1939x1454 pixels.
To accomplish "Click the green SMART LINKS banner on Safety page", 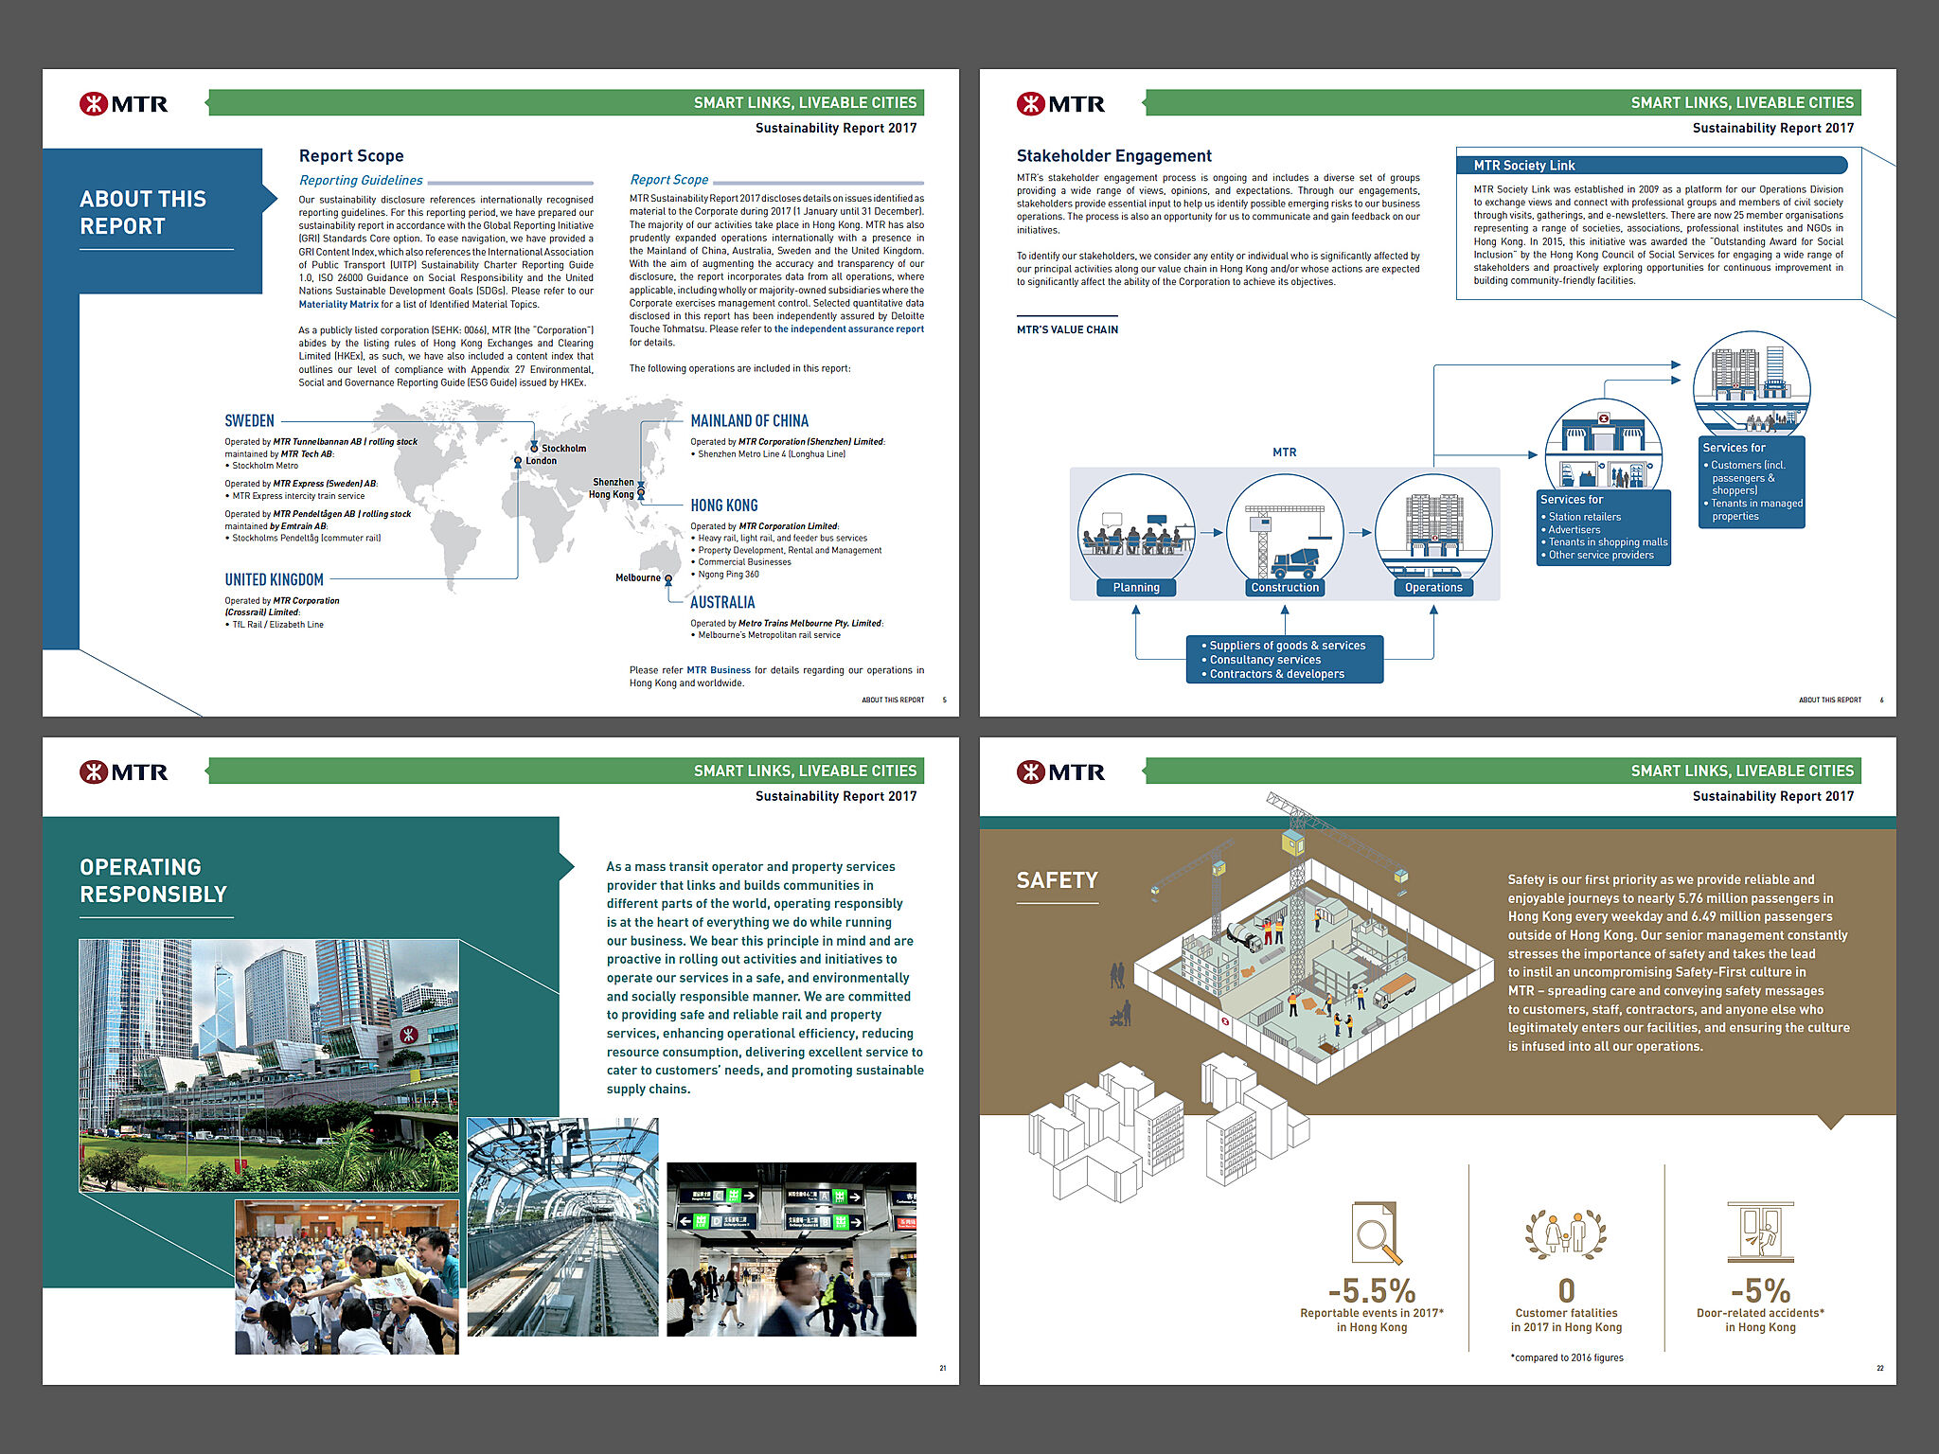I will tap(1503, 771).
